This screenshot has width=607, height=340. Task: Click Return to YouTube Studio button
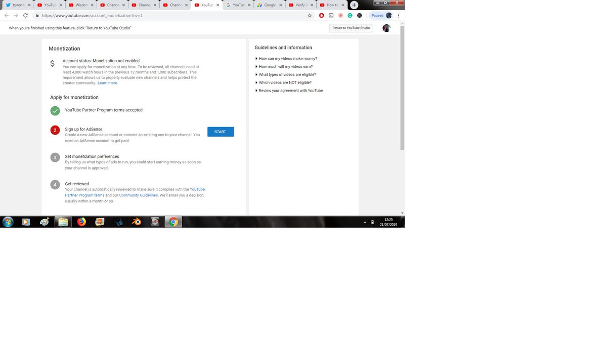click(351, 28)
